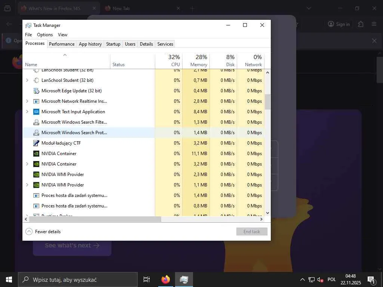
Task: Open the View menu
Action: tap(62, 35)
